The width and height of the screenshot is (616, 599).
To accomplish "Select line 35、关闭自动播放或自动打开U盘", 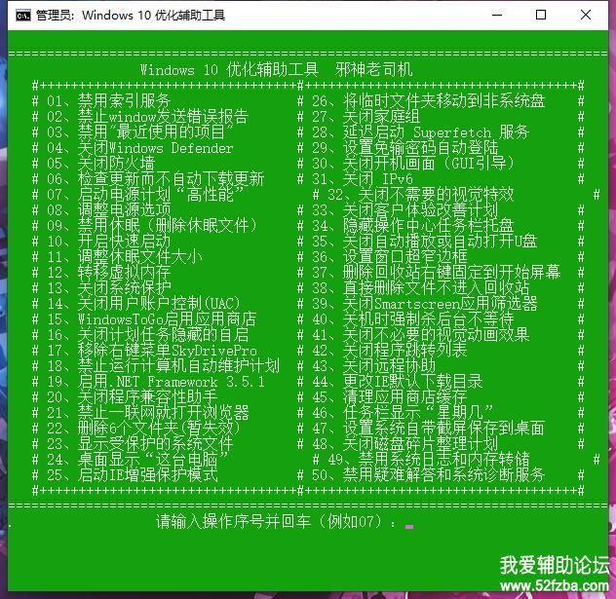I will (425, 242).
